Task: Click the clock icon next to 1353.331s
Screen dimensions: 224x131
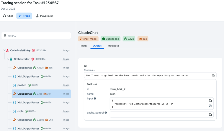Action: [33, 50]
